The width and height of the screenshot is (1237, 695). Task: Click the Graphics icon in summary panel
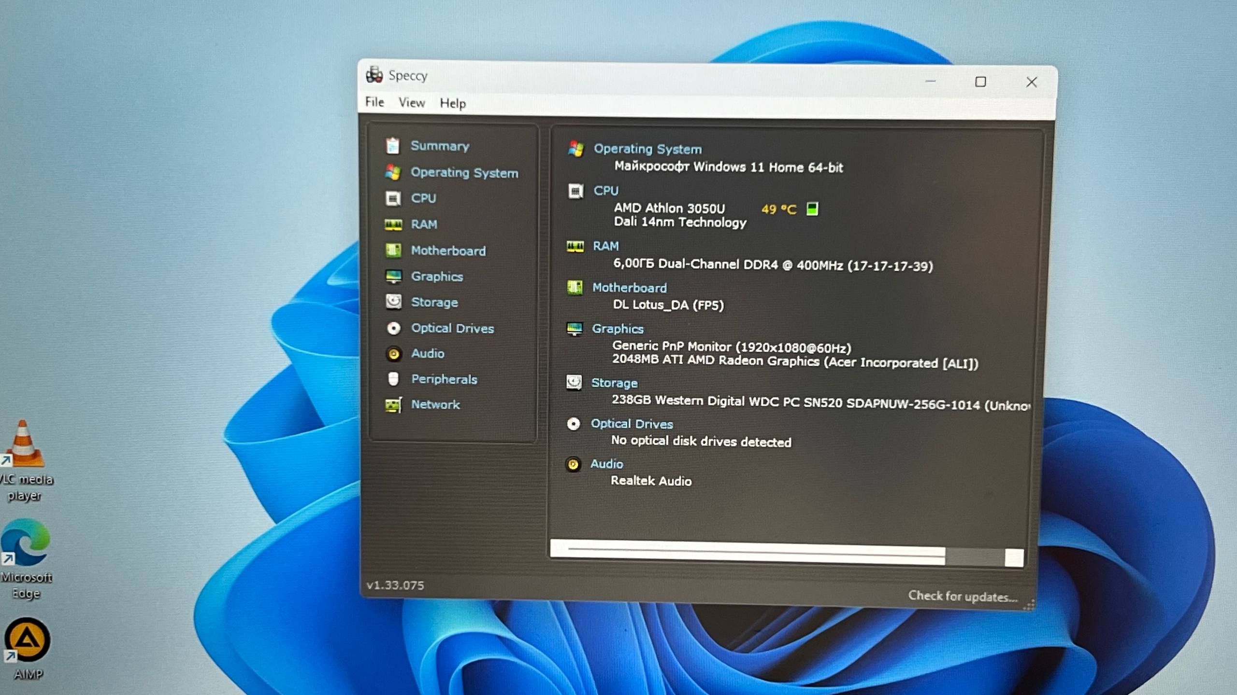(575, 329)
